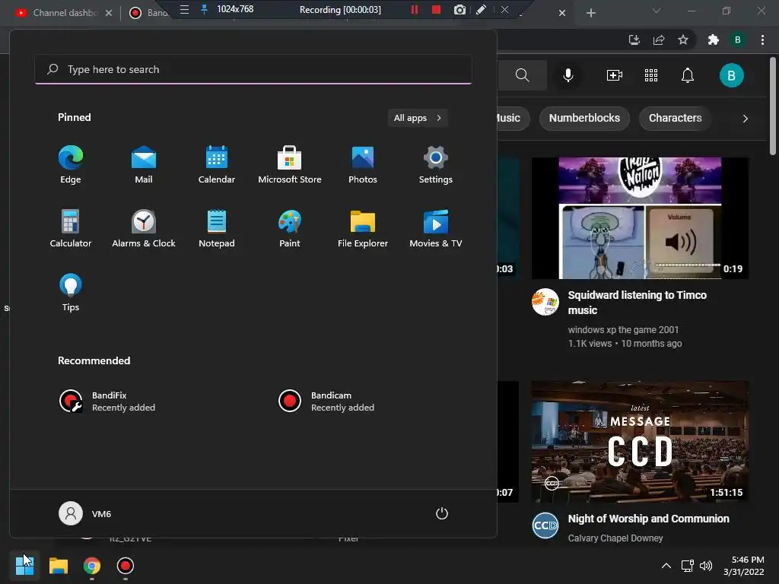Show hidden system tray icons

point(666,566)
